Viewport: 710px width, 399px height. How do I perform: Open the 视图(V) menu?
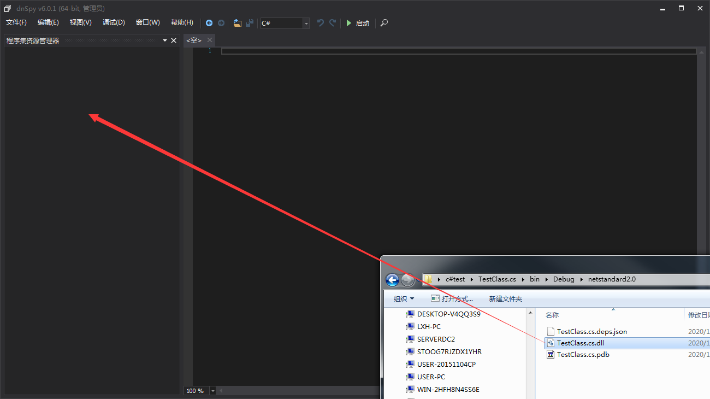[80, 22]
